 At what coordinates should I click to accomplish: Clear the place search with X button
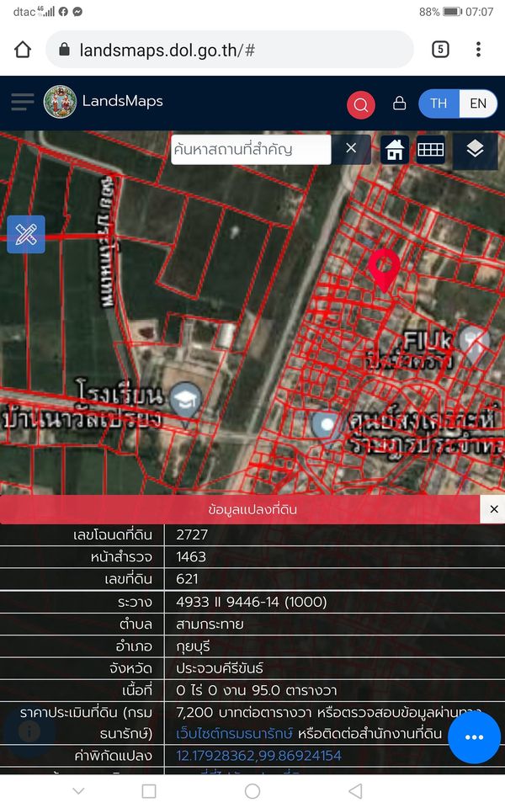pyautogui.click(x=351, y=148)
